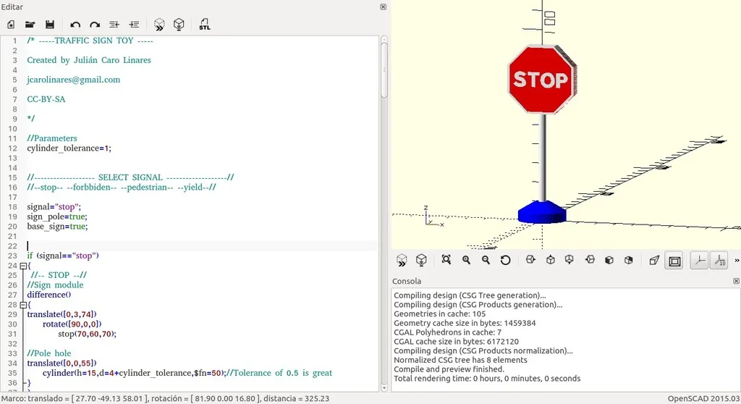The width and height of the screenshot is (741, 404).
Task: Click the editor scrollbar down arrow
Action: click(x=384, y=388)
